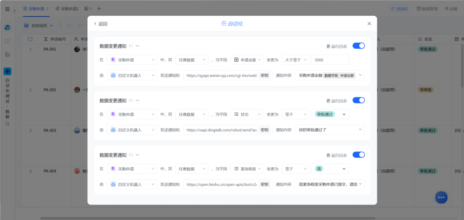
Task: Open the 状态 field dropdown in rule #2
Action: (x=247, y=114)
